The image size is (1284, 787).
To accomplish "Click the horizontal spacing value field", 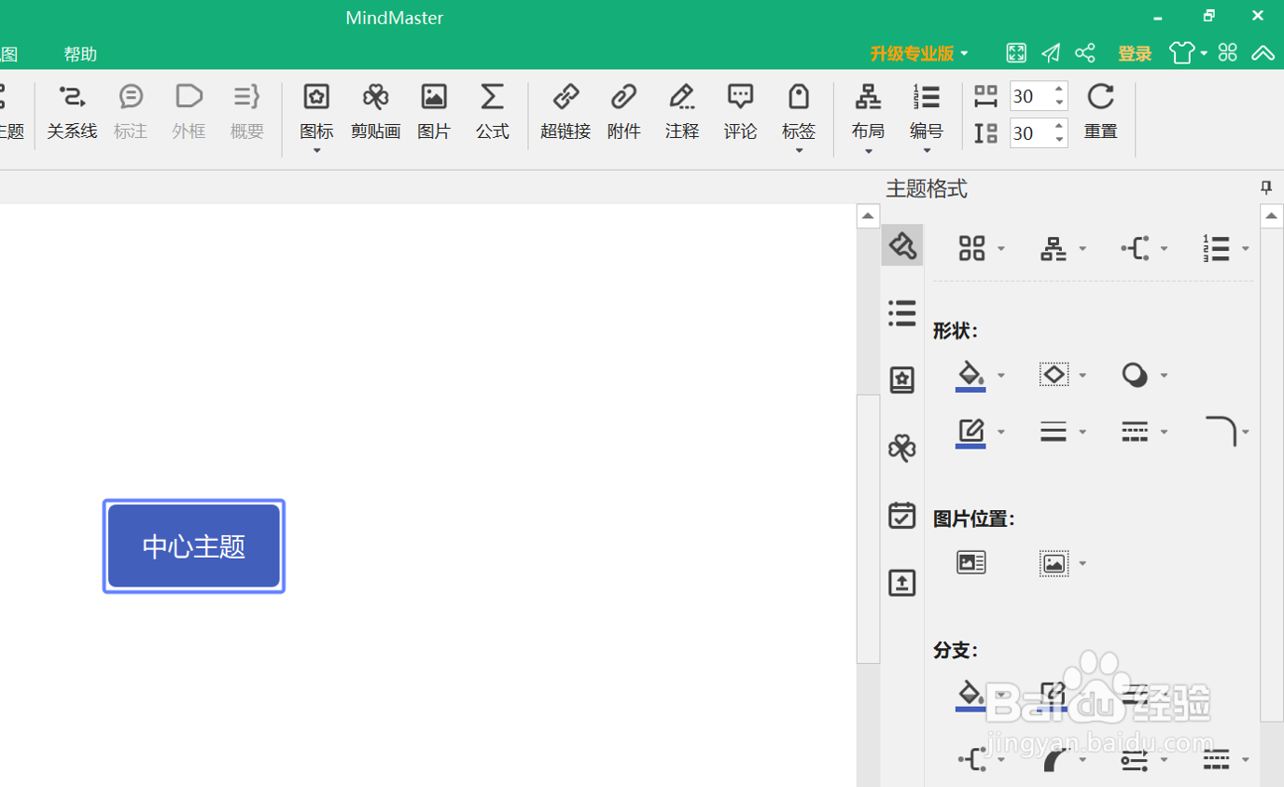I will tap(1030, 96).
